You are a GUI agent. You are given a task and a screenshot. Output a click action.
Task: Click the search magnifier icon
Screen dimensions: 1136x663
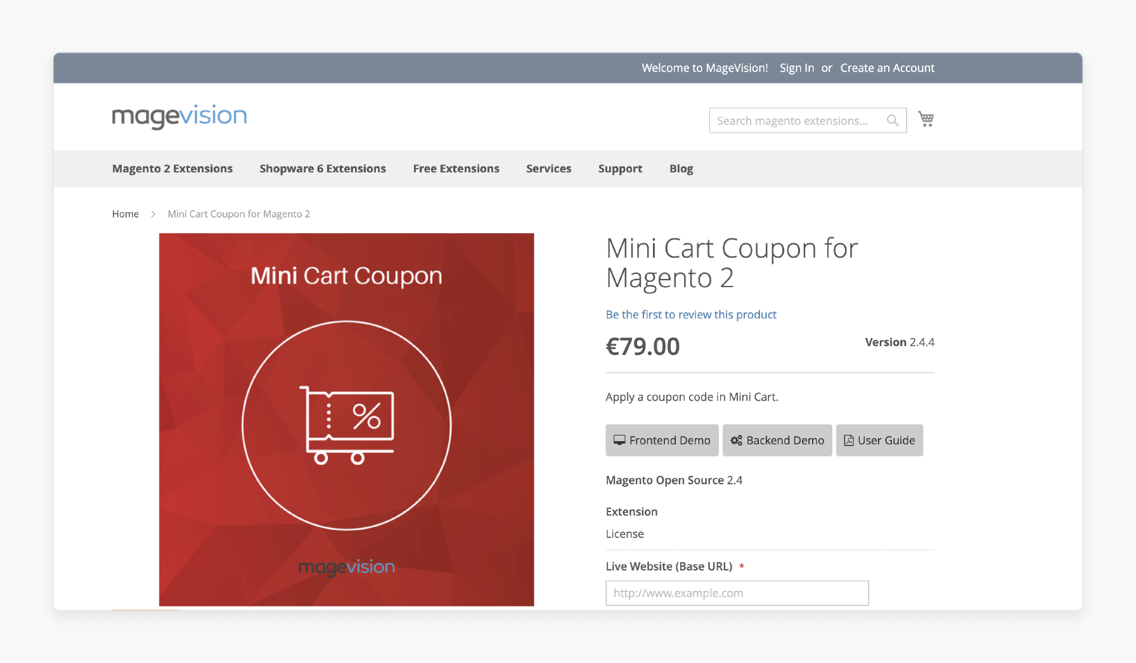(892, 120)
